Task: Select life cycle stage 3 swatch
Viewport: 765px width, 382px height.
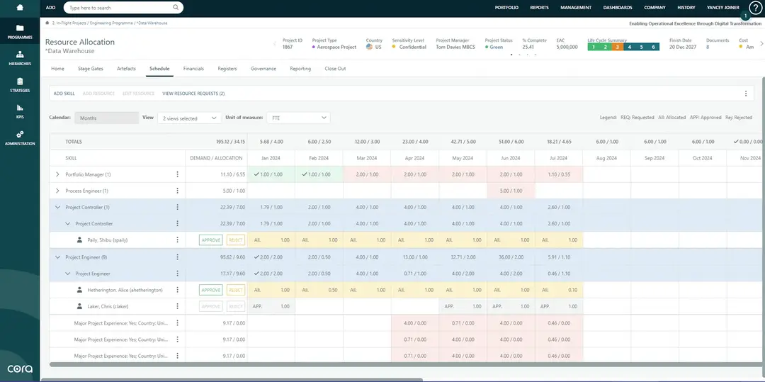Action: (617, 47)
